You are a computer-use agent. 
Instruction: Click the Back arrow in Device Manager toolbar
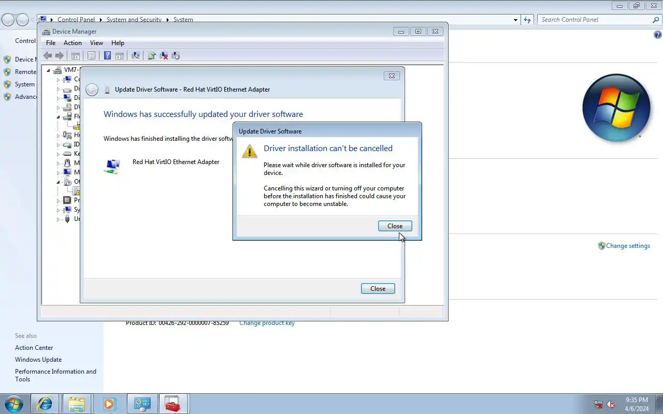pos(48,55)
